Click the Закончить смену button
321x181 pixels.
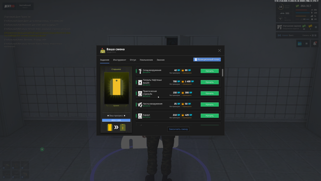pos(178,129)
